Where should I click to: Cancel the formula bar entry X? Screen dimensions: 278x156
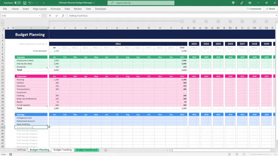pos(50,16)
